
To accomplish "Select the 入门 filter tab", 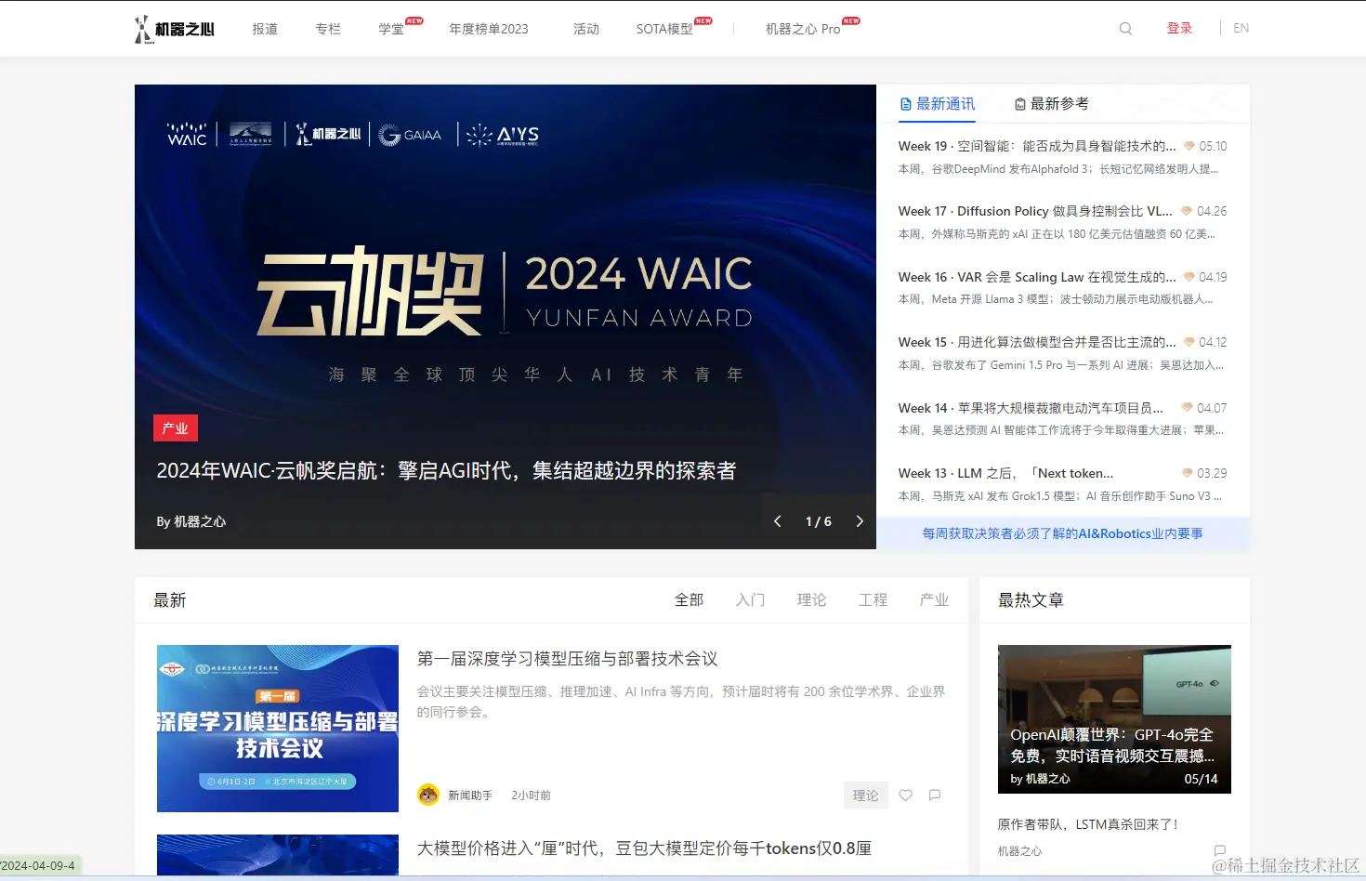I will click(x=750, y=600).
